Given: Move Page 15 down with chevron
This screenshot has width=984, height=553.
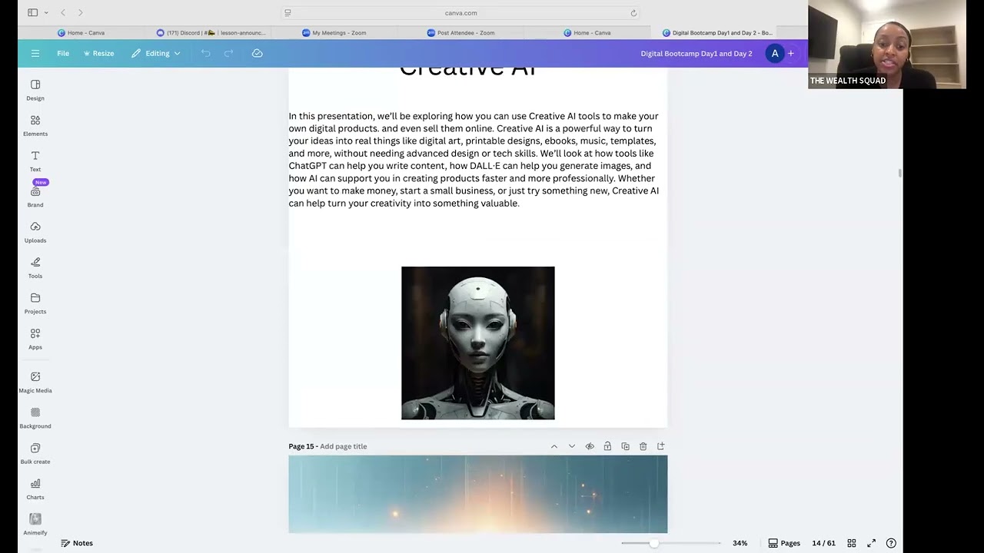Looking at the screenshot, I should [571, 446].
